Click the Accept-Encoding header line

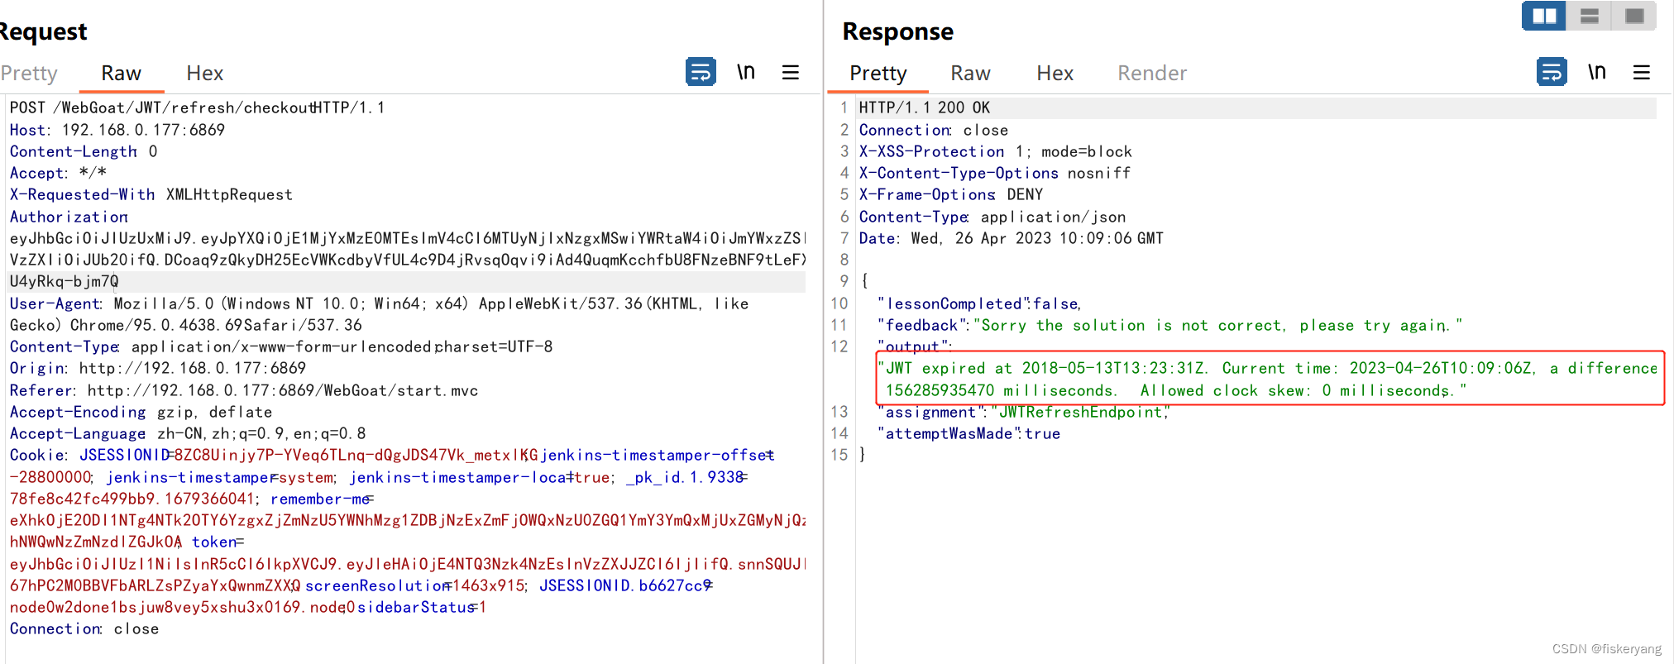click(141, 412)
